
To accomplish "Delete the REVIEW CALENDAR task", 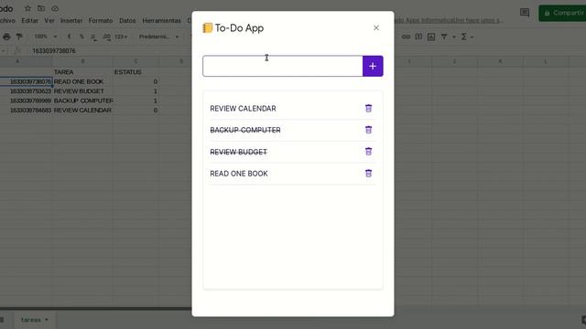I will coord(368,108).
